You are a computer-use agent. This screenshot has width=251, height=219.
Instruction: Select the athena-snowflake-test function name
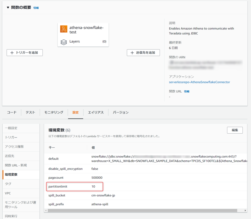click(87, 30)
